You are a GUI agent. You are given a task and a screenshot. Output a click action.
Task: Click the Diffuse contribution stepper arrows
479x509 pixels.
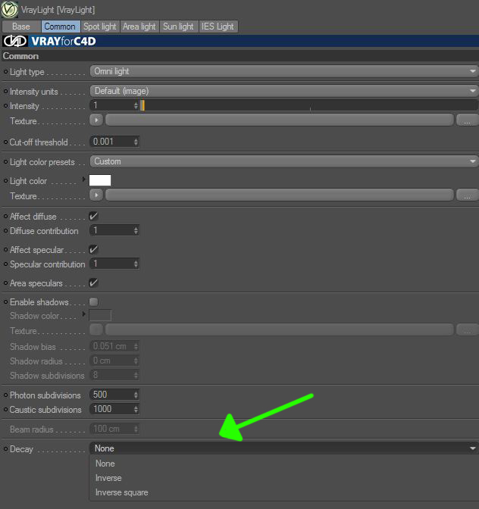(136, 230)
